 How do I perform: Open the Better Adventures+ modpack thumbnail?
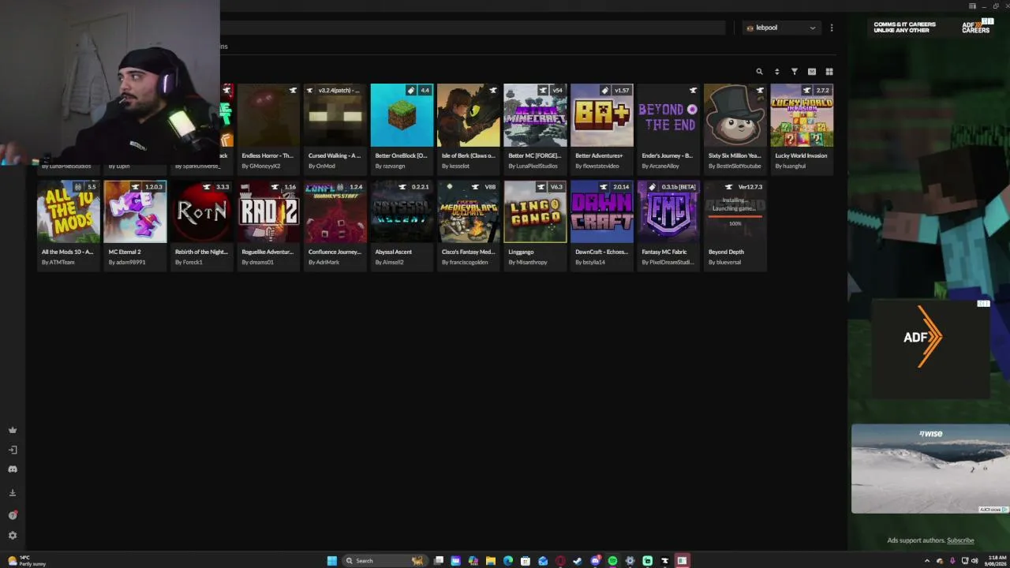pos(602,115)
